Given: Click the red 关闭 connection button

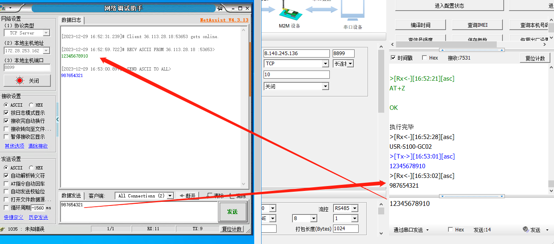Looking at the screenshot, I should [x=27, y=81].
